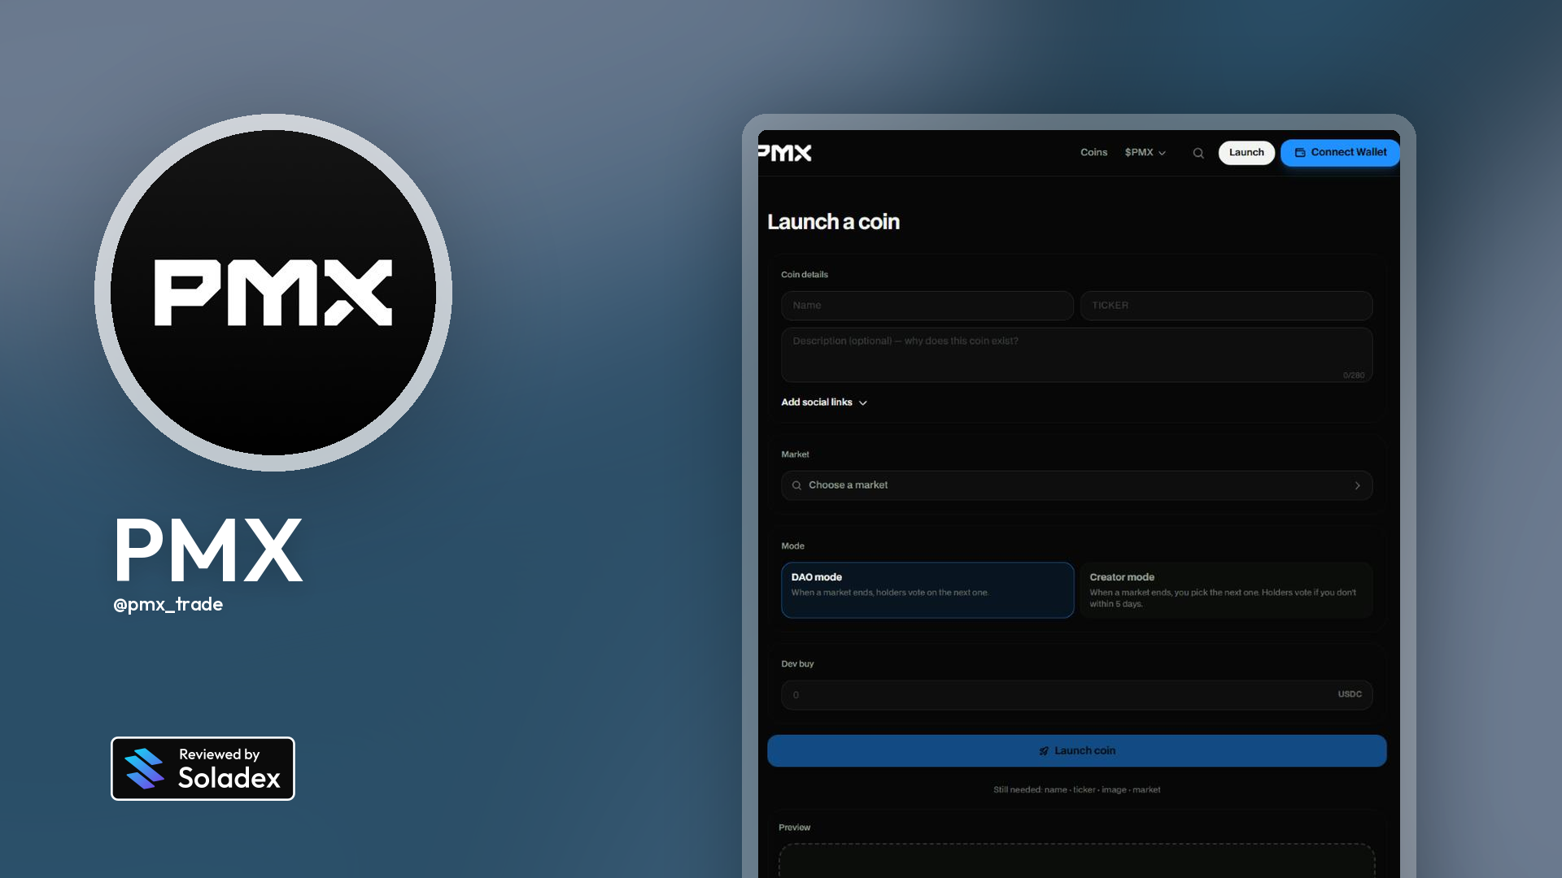
Task: Select Creator mode option
Action: click(1226, 590)
